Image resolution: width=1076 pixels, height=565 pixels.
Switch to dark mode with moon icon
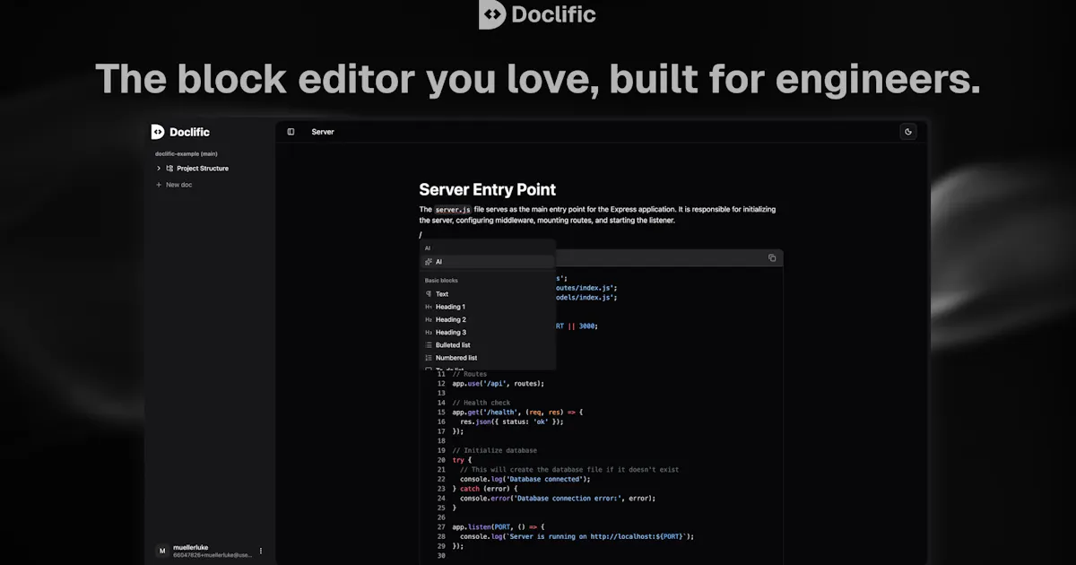point(908,132)
